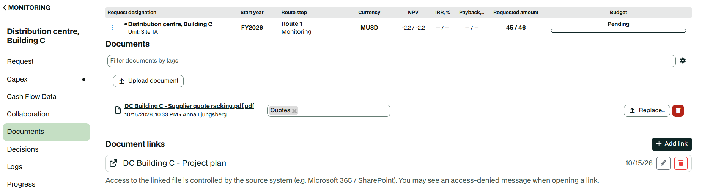Open document tag settings gear

[x=683, y=61]
